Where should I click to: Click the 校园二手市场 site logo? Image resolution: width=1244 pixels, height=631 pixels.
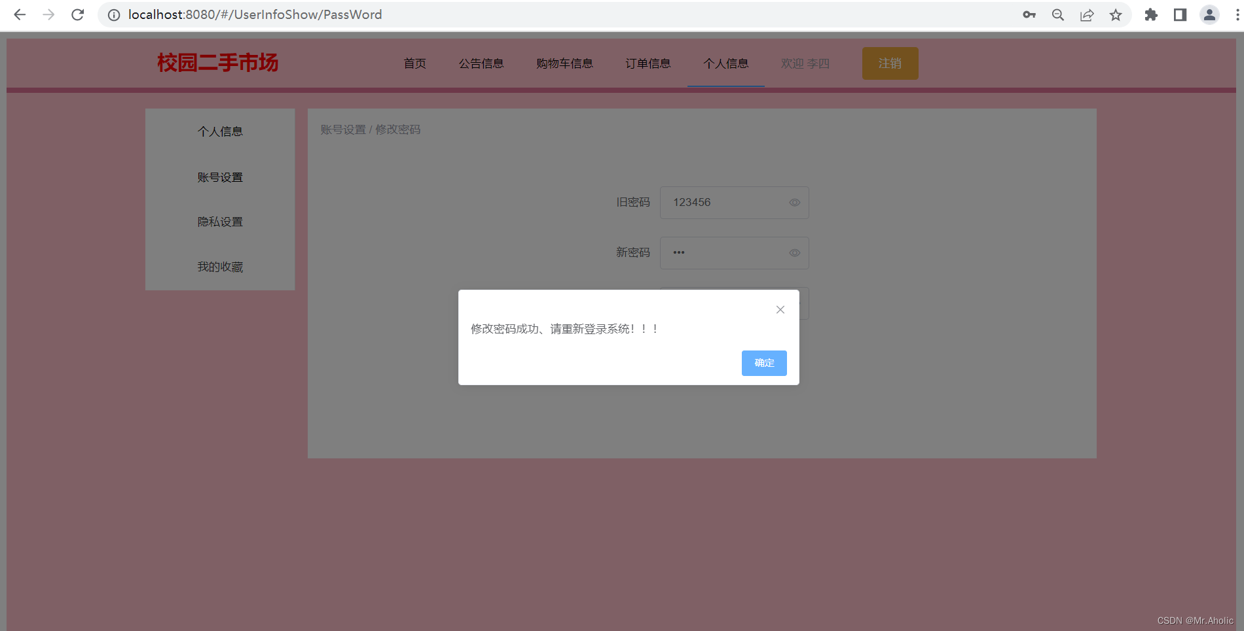point(218,63)
